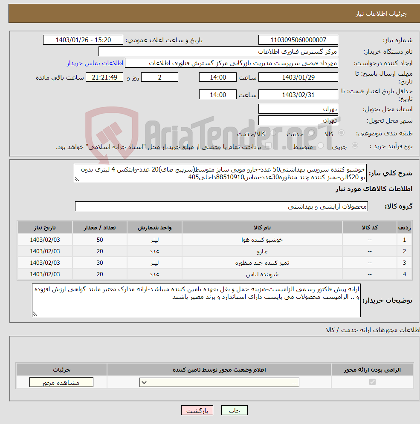Viewport: 420px width, 424px height.
Task: Select the جزیی purchase type radio
Action: 355,146
